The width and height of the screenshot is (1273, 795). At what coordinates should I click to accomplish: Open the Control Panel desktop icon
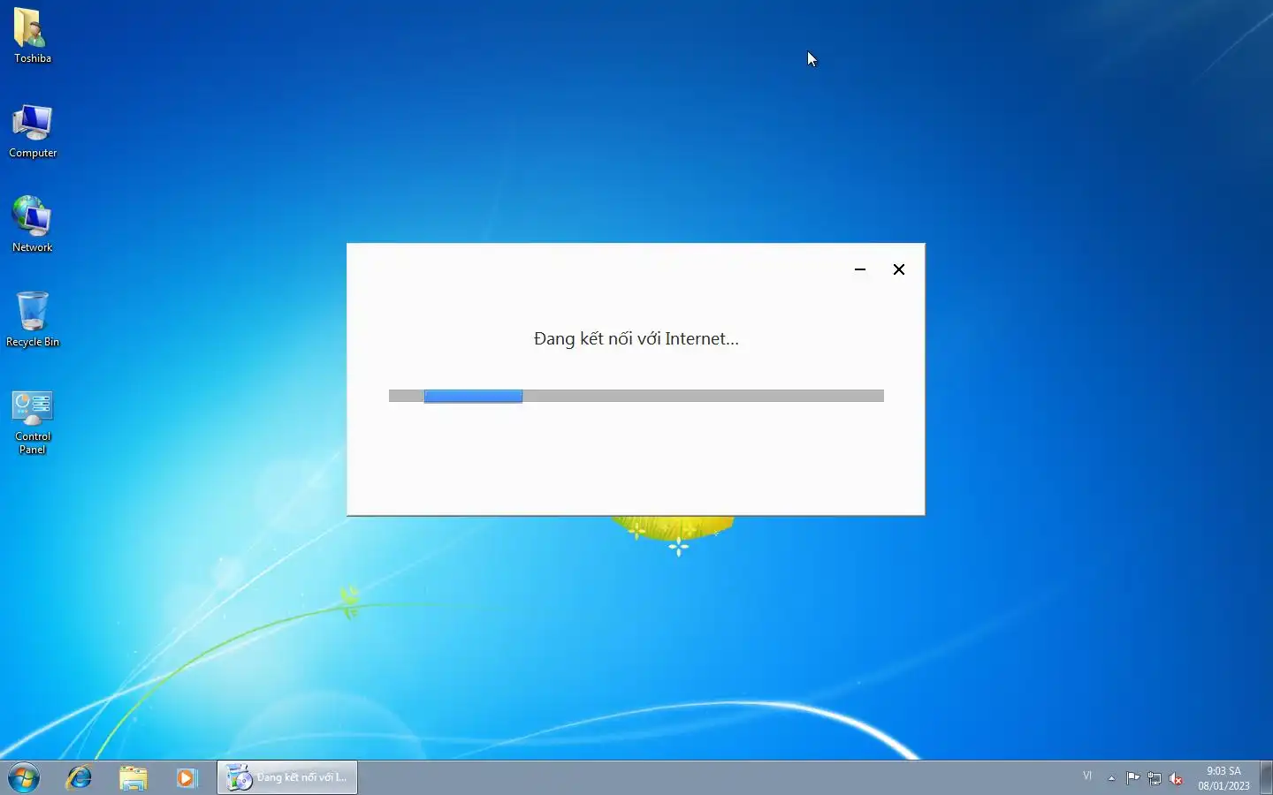[x=32, y=422]
